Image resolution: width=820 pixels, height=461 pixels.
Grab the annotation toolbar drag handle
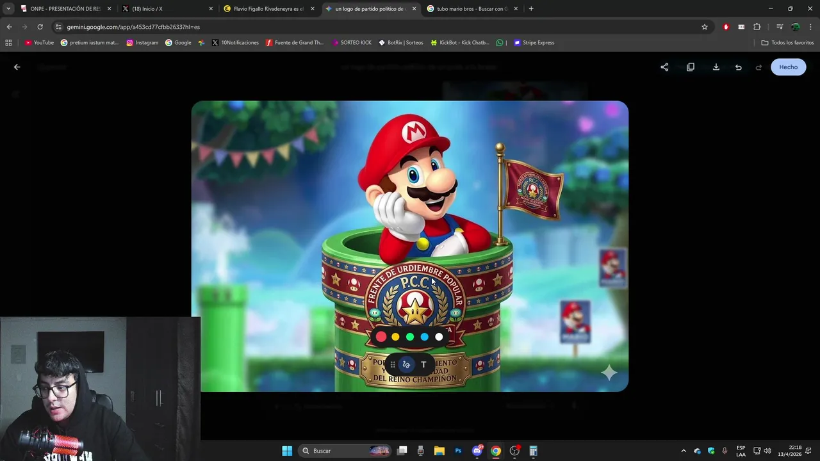tap(393, 365)
